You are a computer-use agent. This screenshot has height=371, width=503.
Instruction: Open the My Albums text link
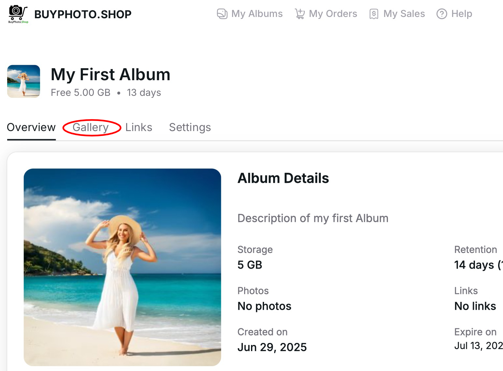257,14
